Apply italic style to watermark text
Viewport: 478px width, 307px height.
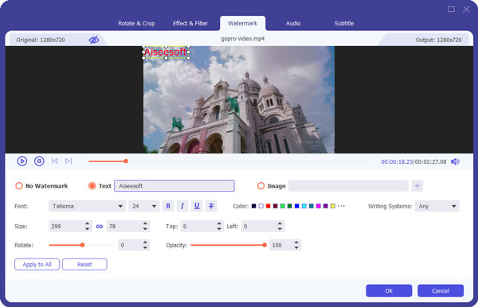click(x=182, y=206)
